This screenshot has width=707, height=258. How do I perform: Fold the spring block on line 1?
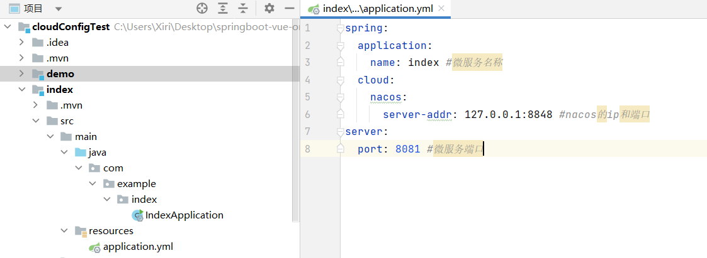tap(341, 29)
